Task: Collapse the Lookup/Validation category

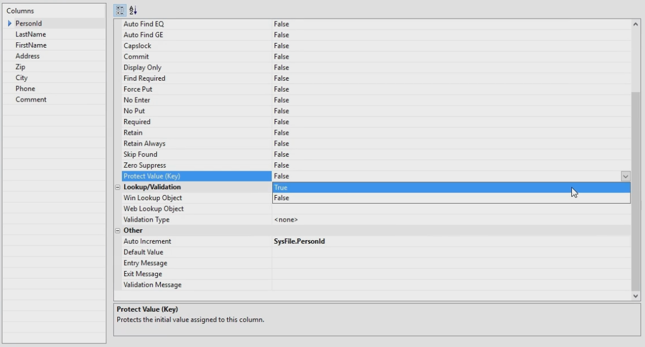Action: [x=118, y=187]
